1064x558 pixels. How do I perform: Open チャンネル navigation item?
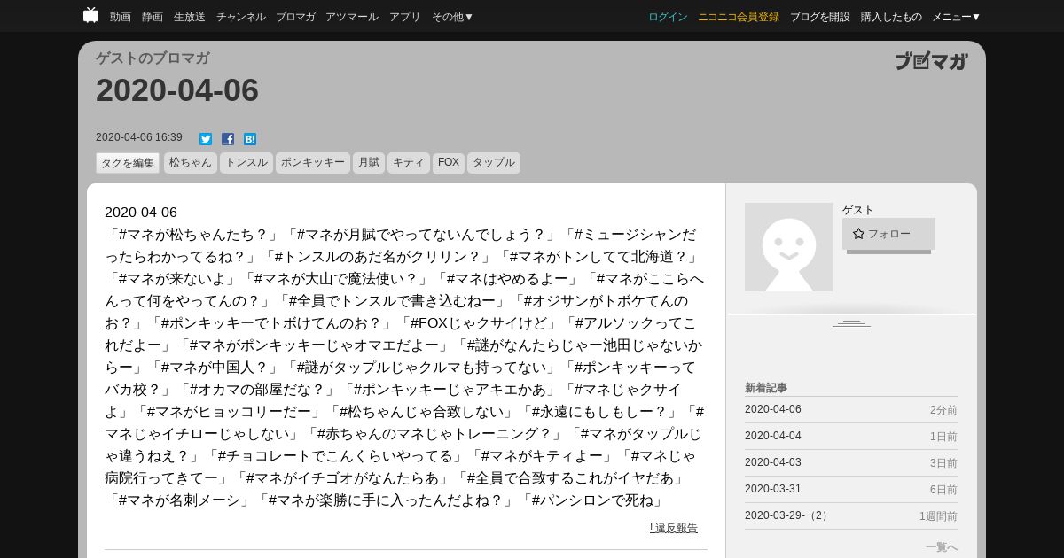240,17
